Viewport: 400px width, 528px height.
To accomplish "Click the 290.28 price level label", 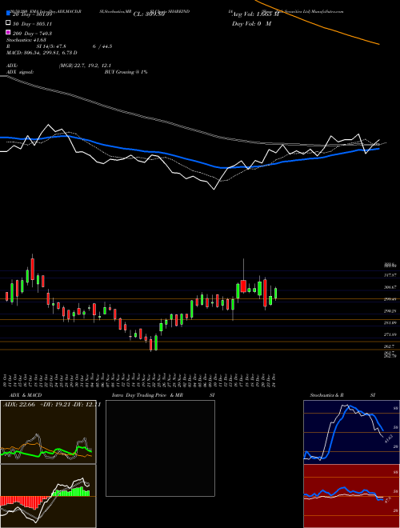I will tap(390, 311).
